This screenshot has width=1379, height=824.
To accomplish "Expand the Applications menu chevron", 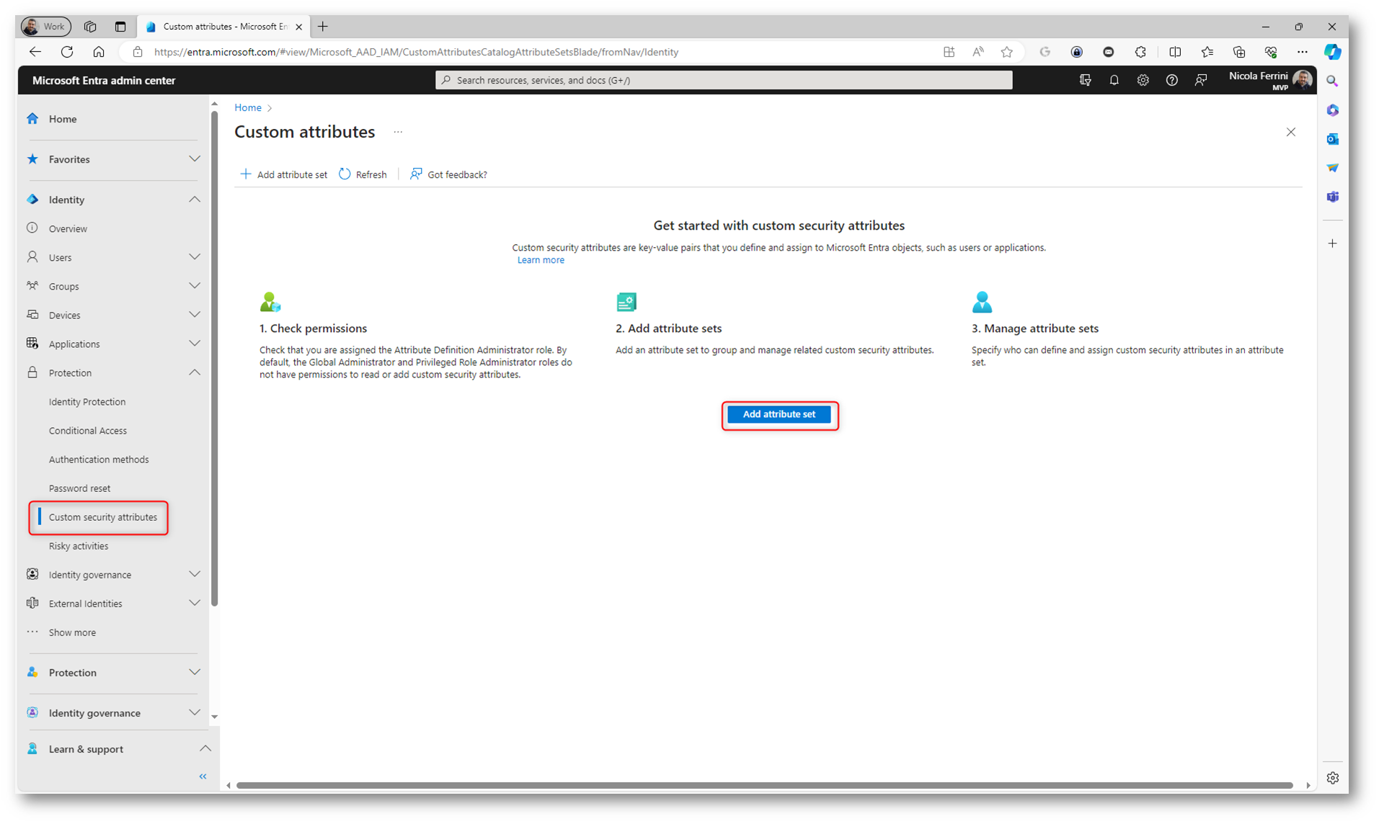I will click(195, 344).
